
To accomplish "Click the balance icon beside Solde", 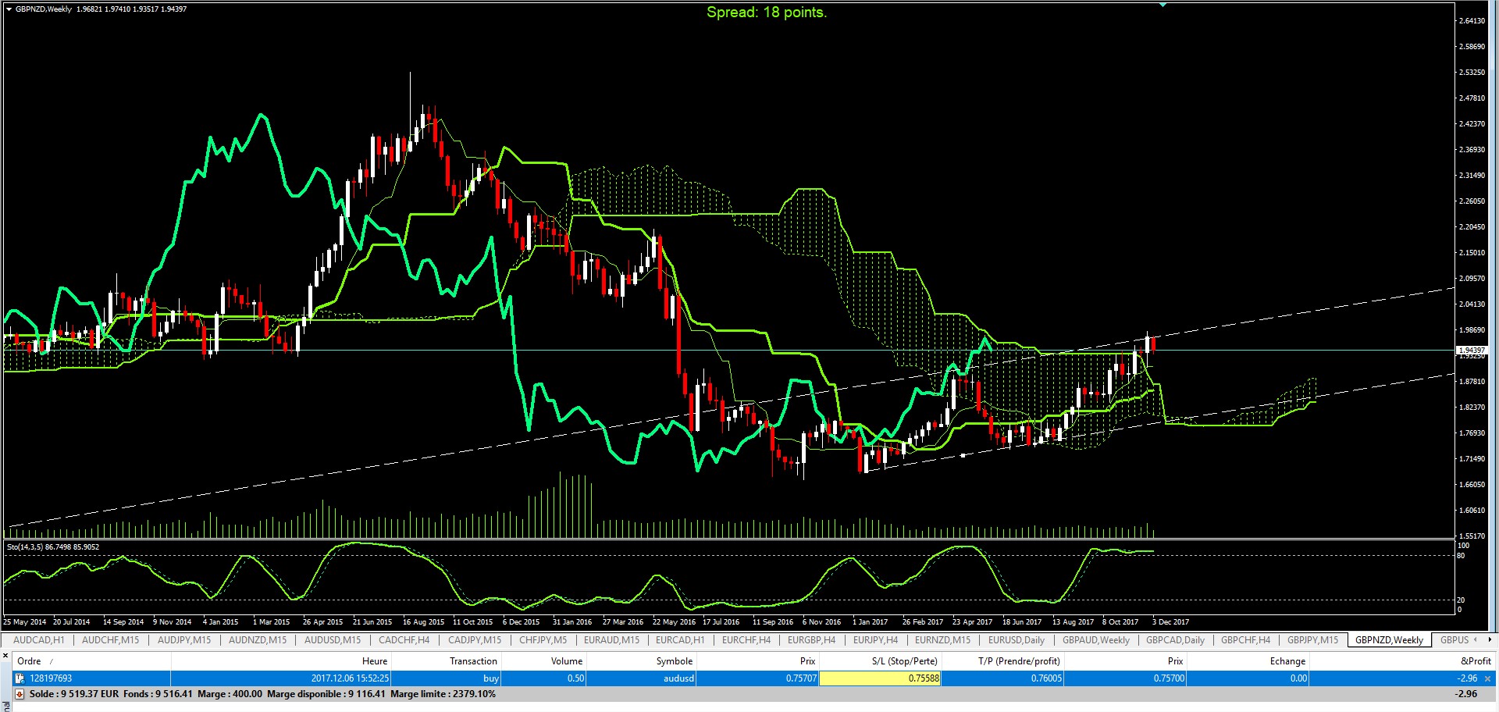I will 20,694.
